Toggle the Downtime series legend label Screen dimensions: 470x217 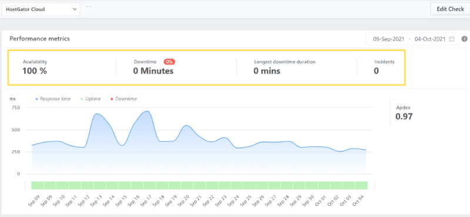(126, 99)
